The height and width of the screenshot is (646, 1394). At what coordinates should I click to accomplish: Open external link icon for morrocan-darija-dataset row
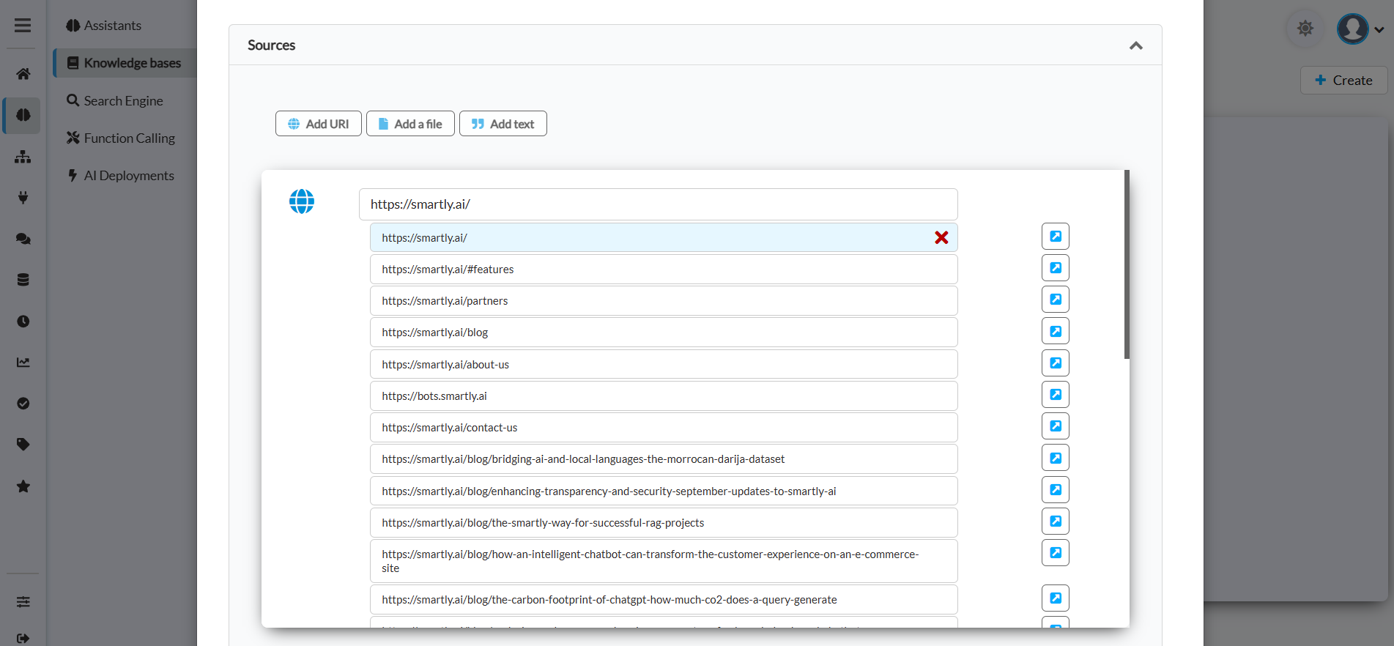point(1056,458)
